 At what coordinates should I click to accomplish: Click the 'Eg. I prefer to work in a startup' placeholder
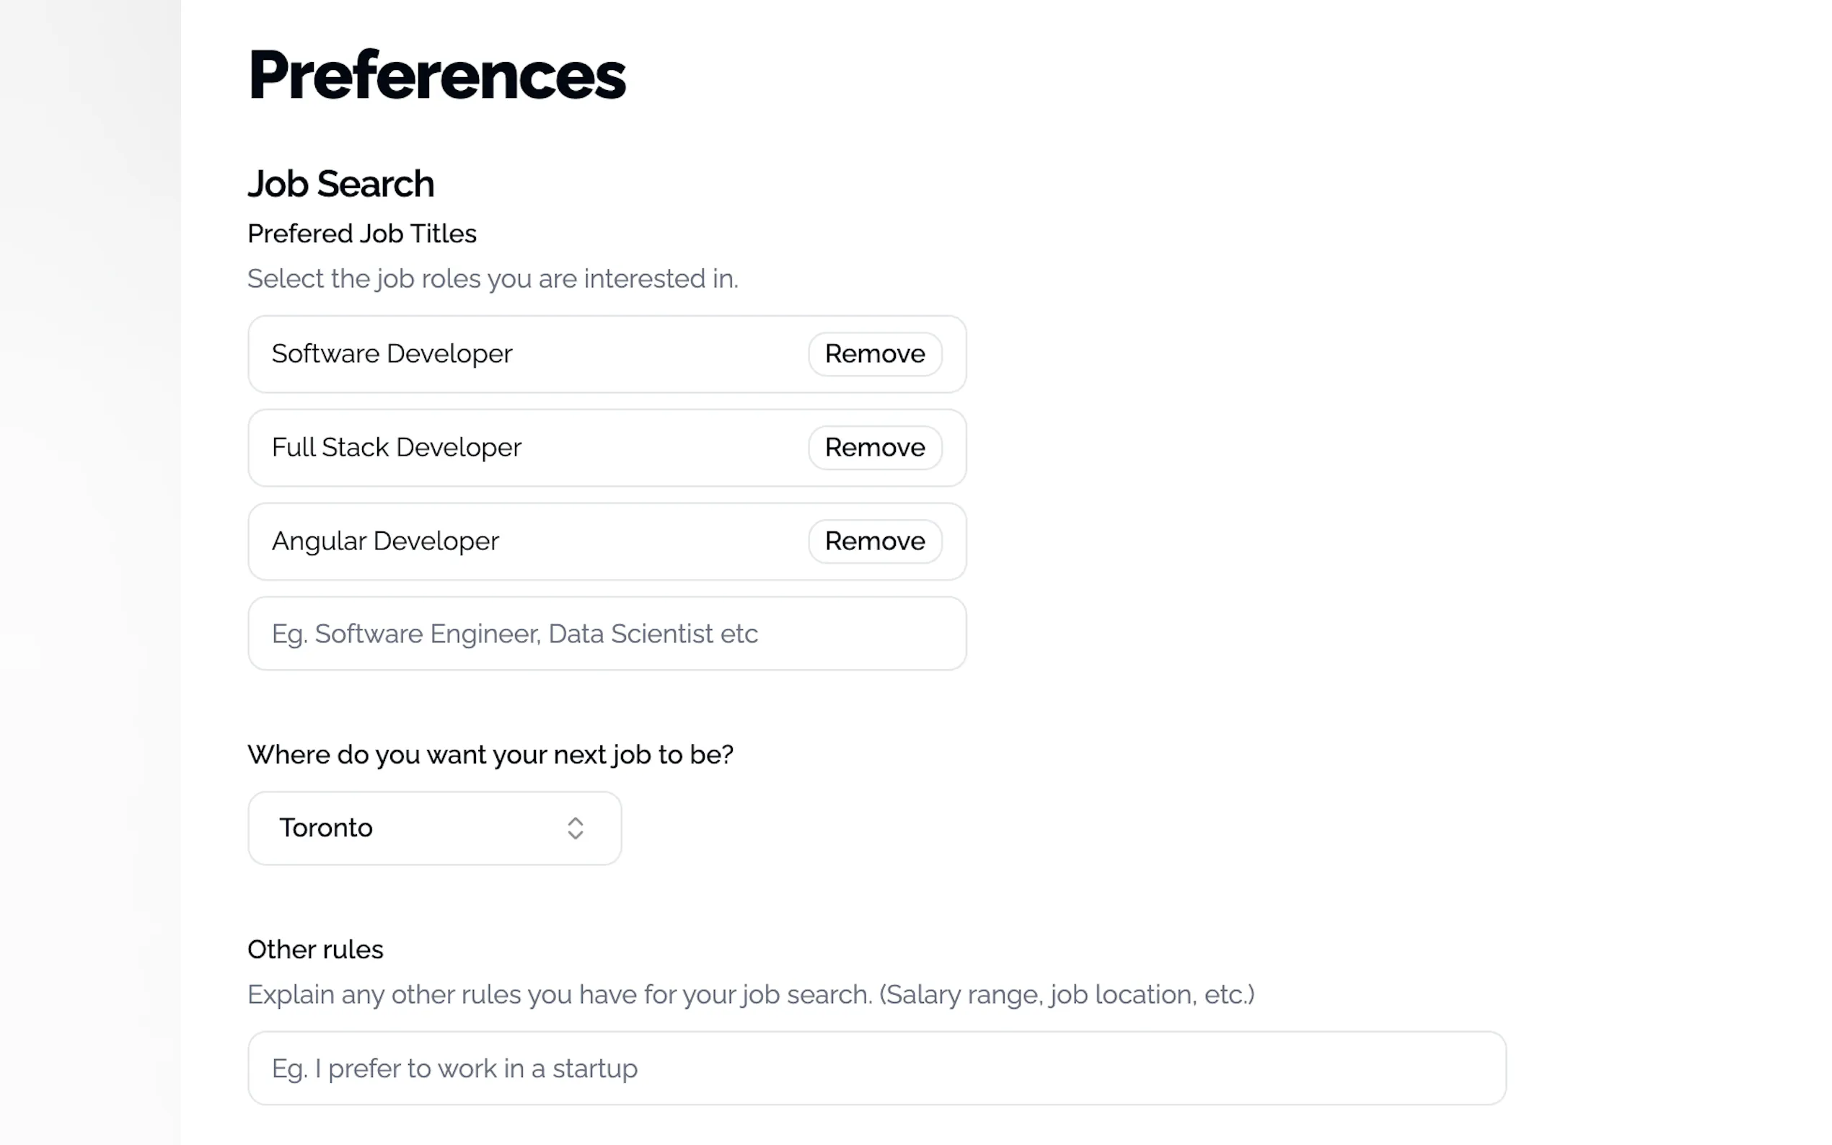click(x=454, y=1069)
